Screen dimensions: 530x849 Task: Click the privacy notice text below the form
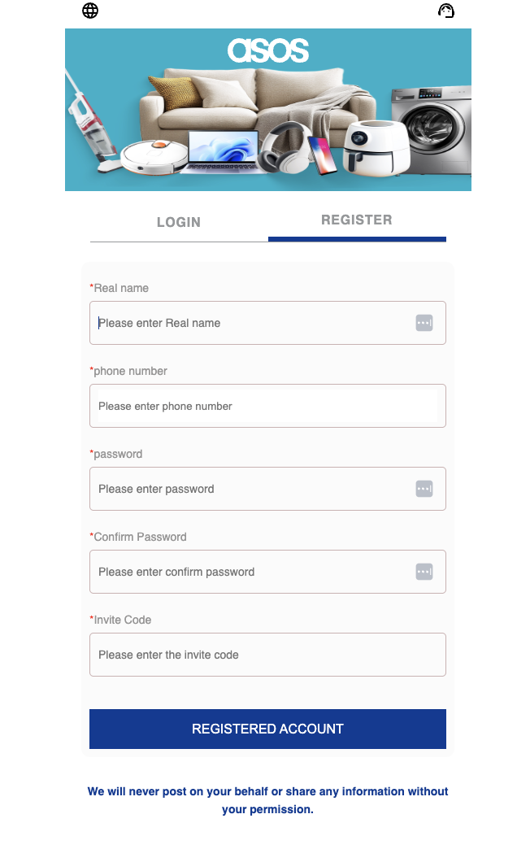[x=267, y=800]
